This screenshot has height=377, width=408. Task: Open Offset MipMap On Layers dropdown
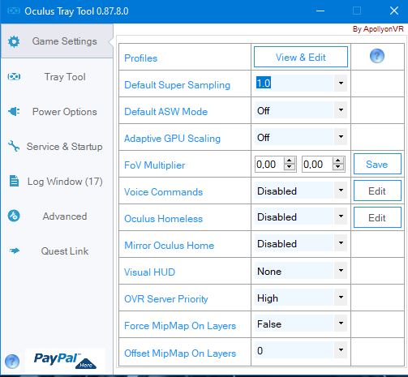341,350
